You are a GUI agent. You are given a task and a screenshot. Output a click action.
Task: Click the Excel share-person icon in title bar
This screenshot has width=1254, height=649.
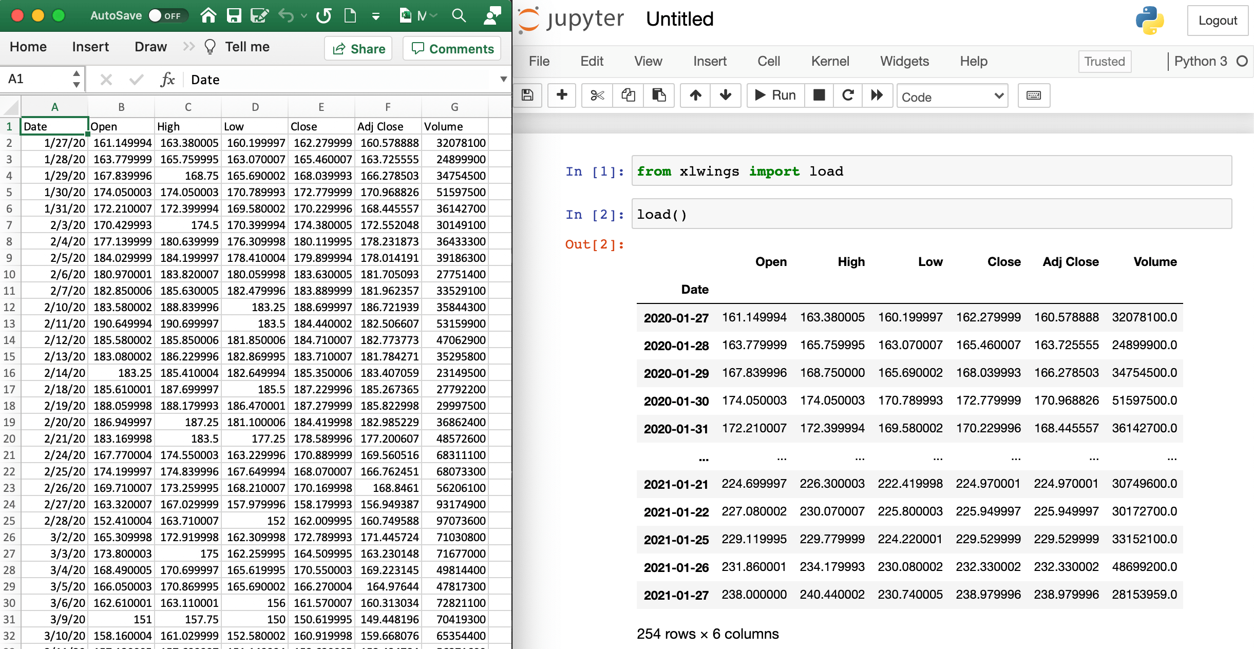[x=492, y=16]
